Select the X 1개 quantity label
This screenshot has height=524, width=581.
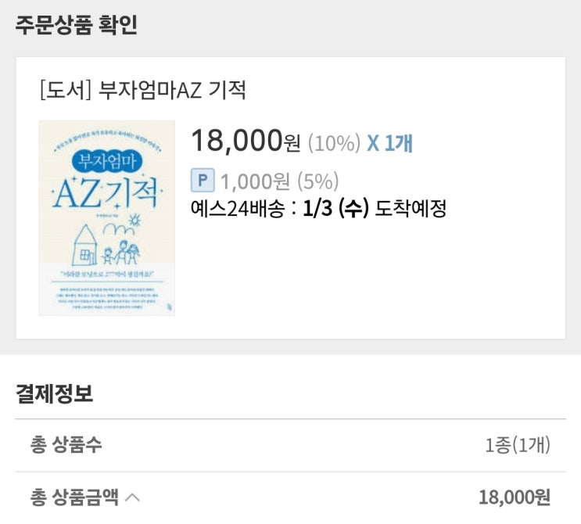click(389, 143)
